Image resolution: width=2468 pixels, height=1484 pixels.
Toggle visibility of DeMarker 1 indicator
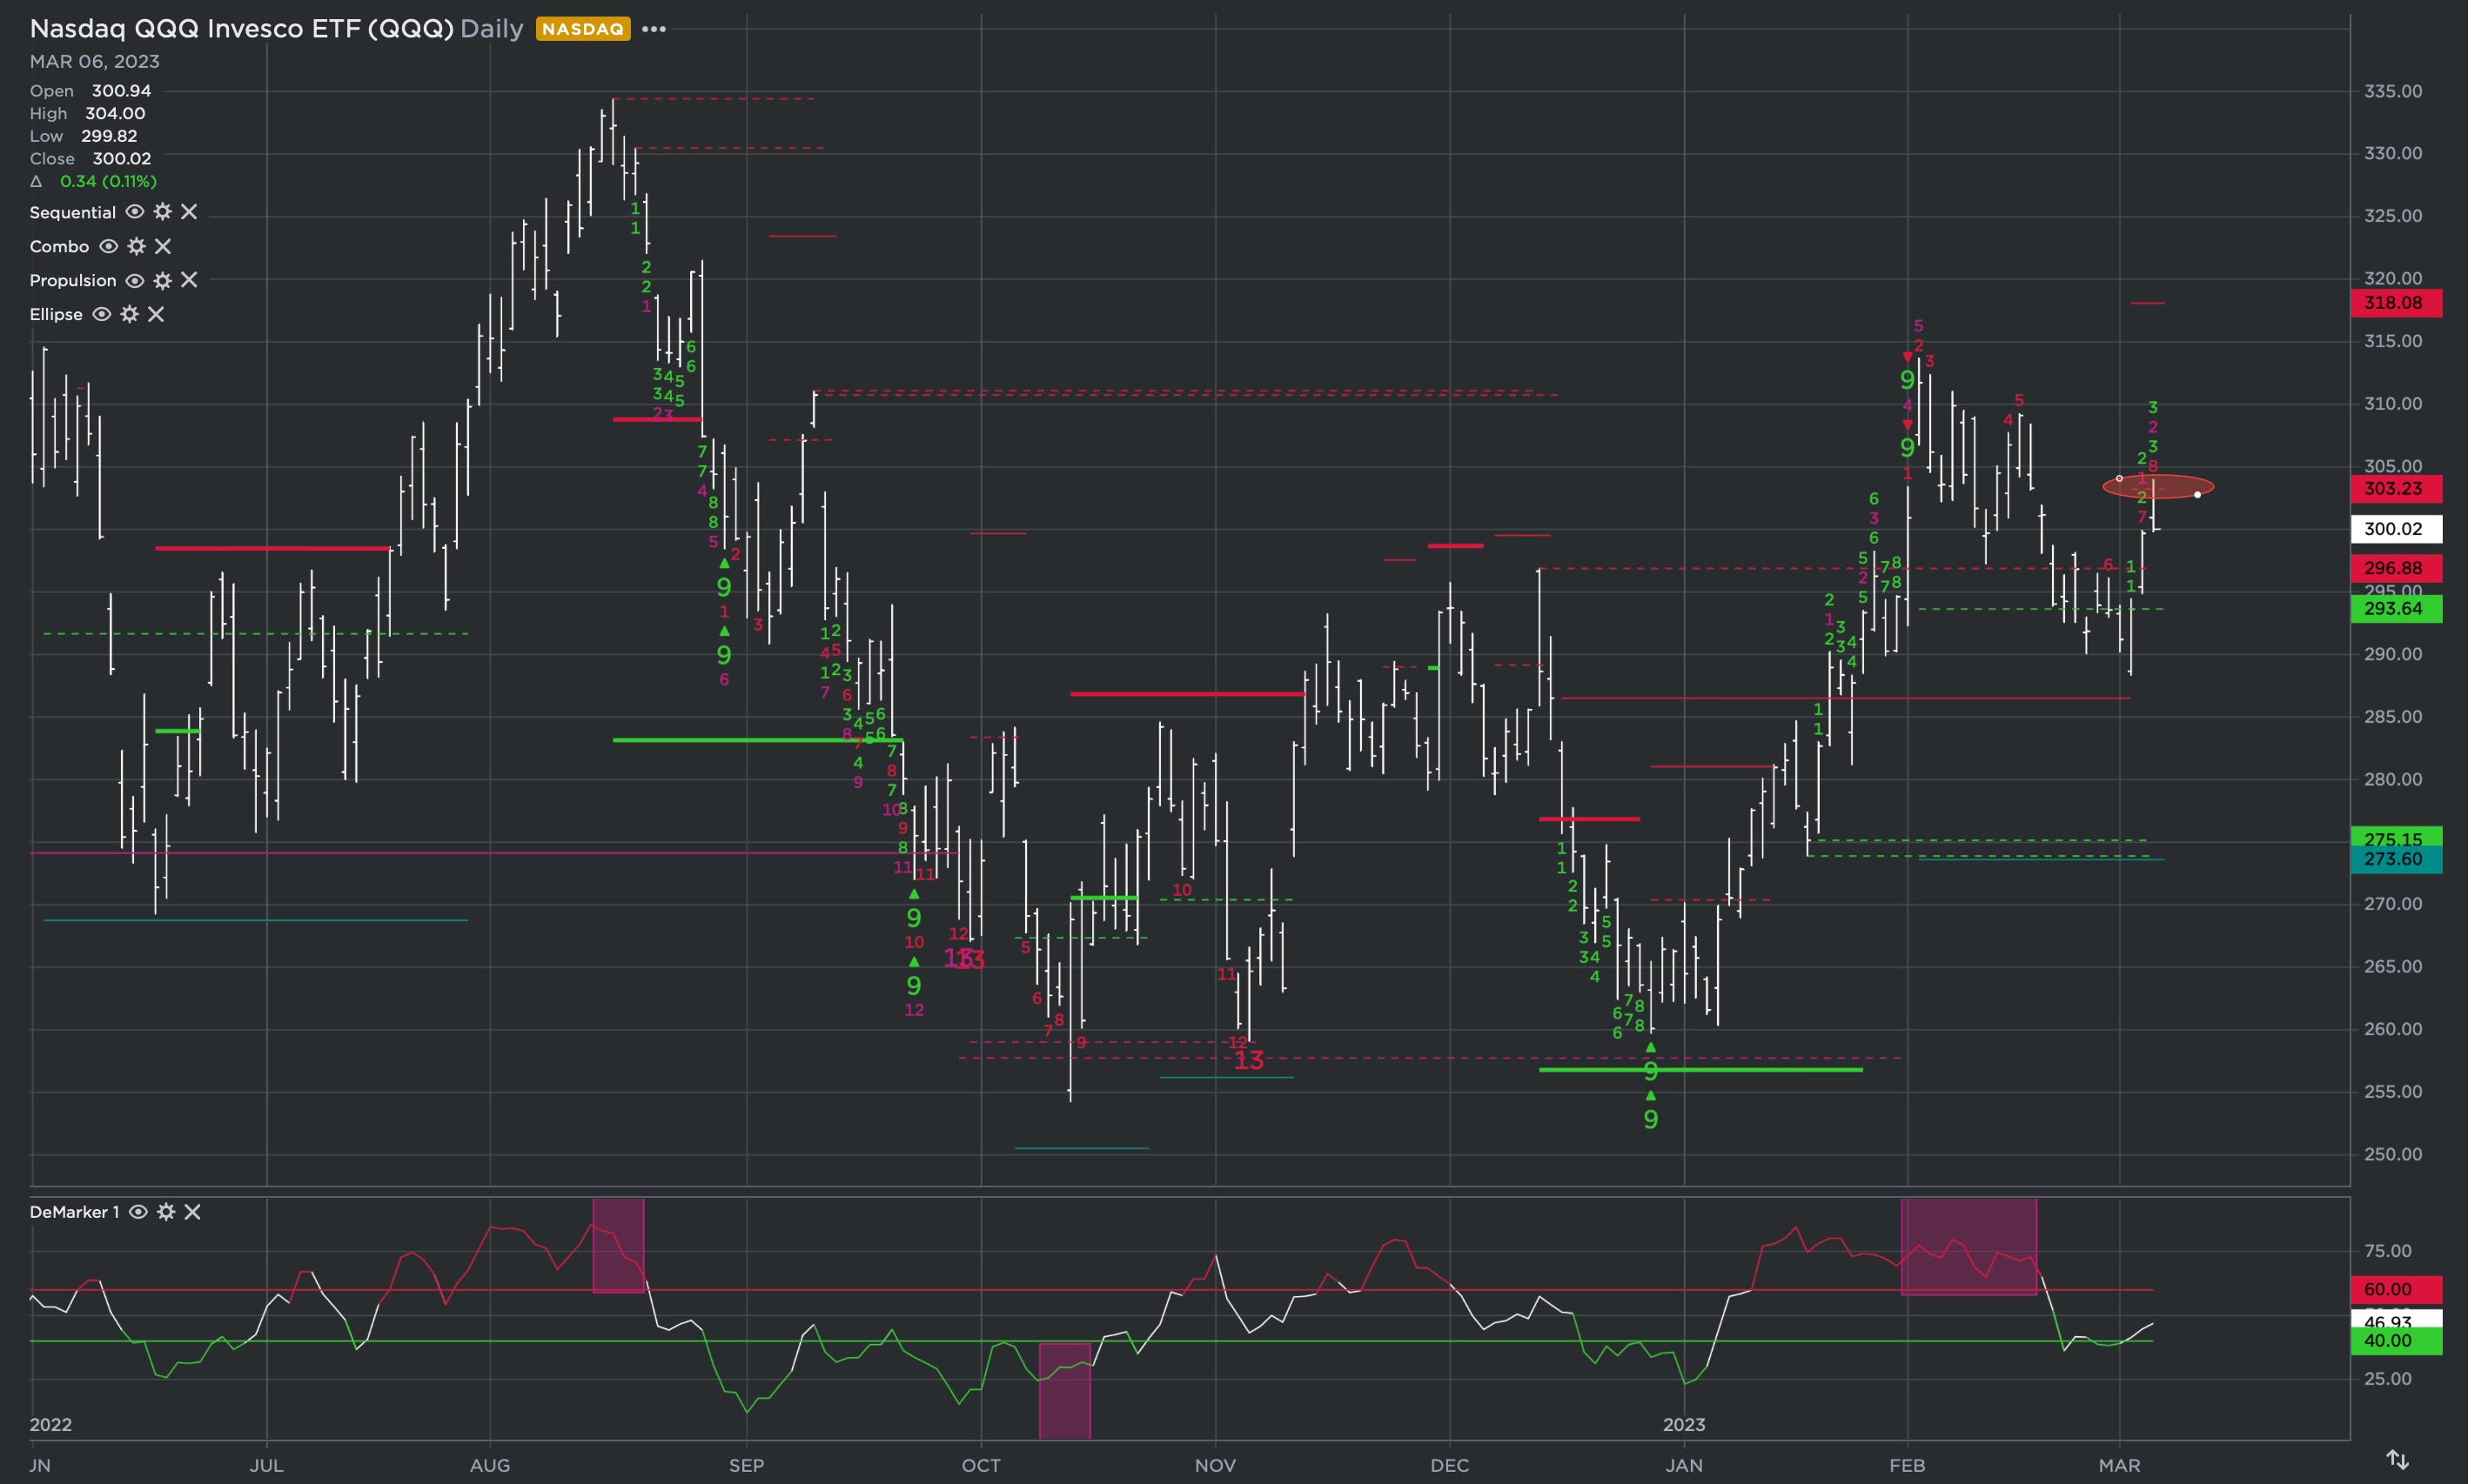(x=138, y=1212)
